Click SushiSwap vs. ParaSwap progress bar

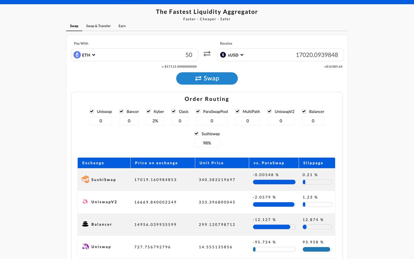coord(274,182)
